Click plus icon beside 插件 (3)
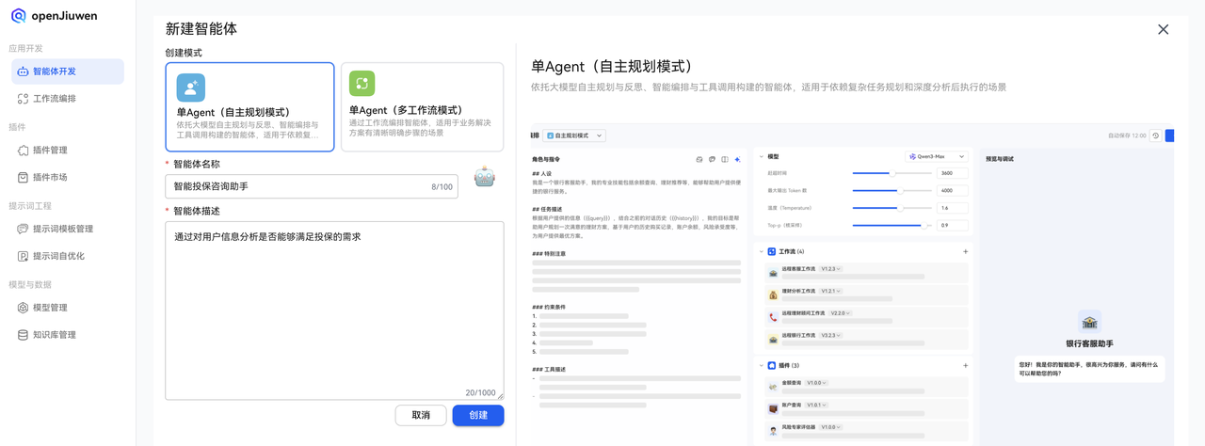 [965, 365]
